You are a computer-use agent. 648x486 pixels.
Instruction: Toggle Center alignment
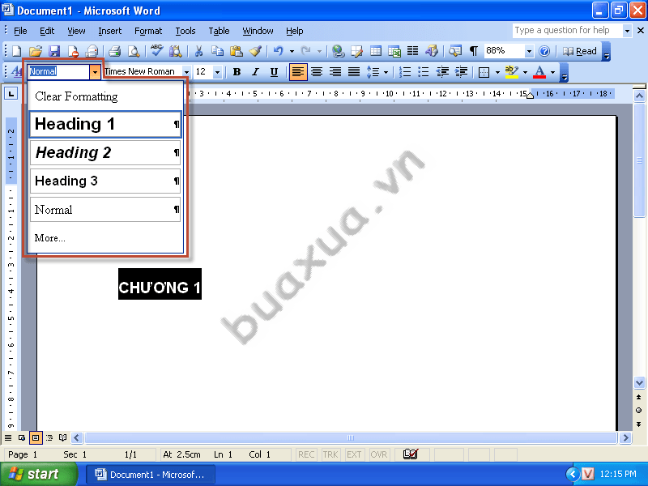317,72
